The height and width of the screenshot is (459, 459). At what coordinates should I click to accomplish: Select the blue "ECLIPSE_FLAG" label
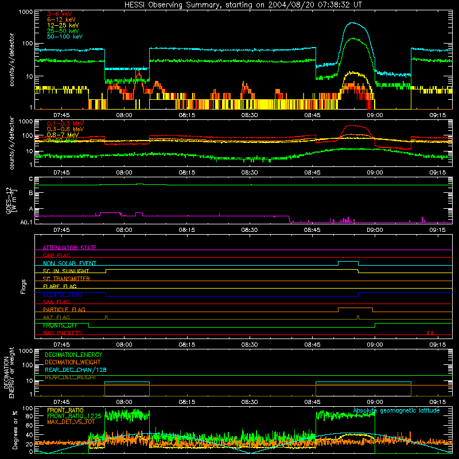(63, 294)
